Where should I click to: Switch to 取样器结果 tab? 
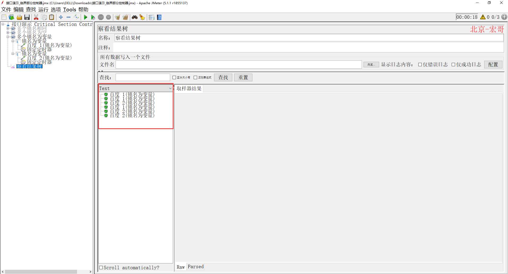189,88
